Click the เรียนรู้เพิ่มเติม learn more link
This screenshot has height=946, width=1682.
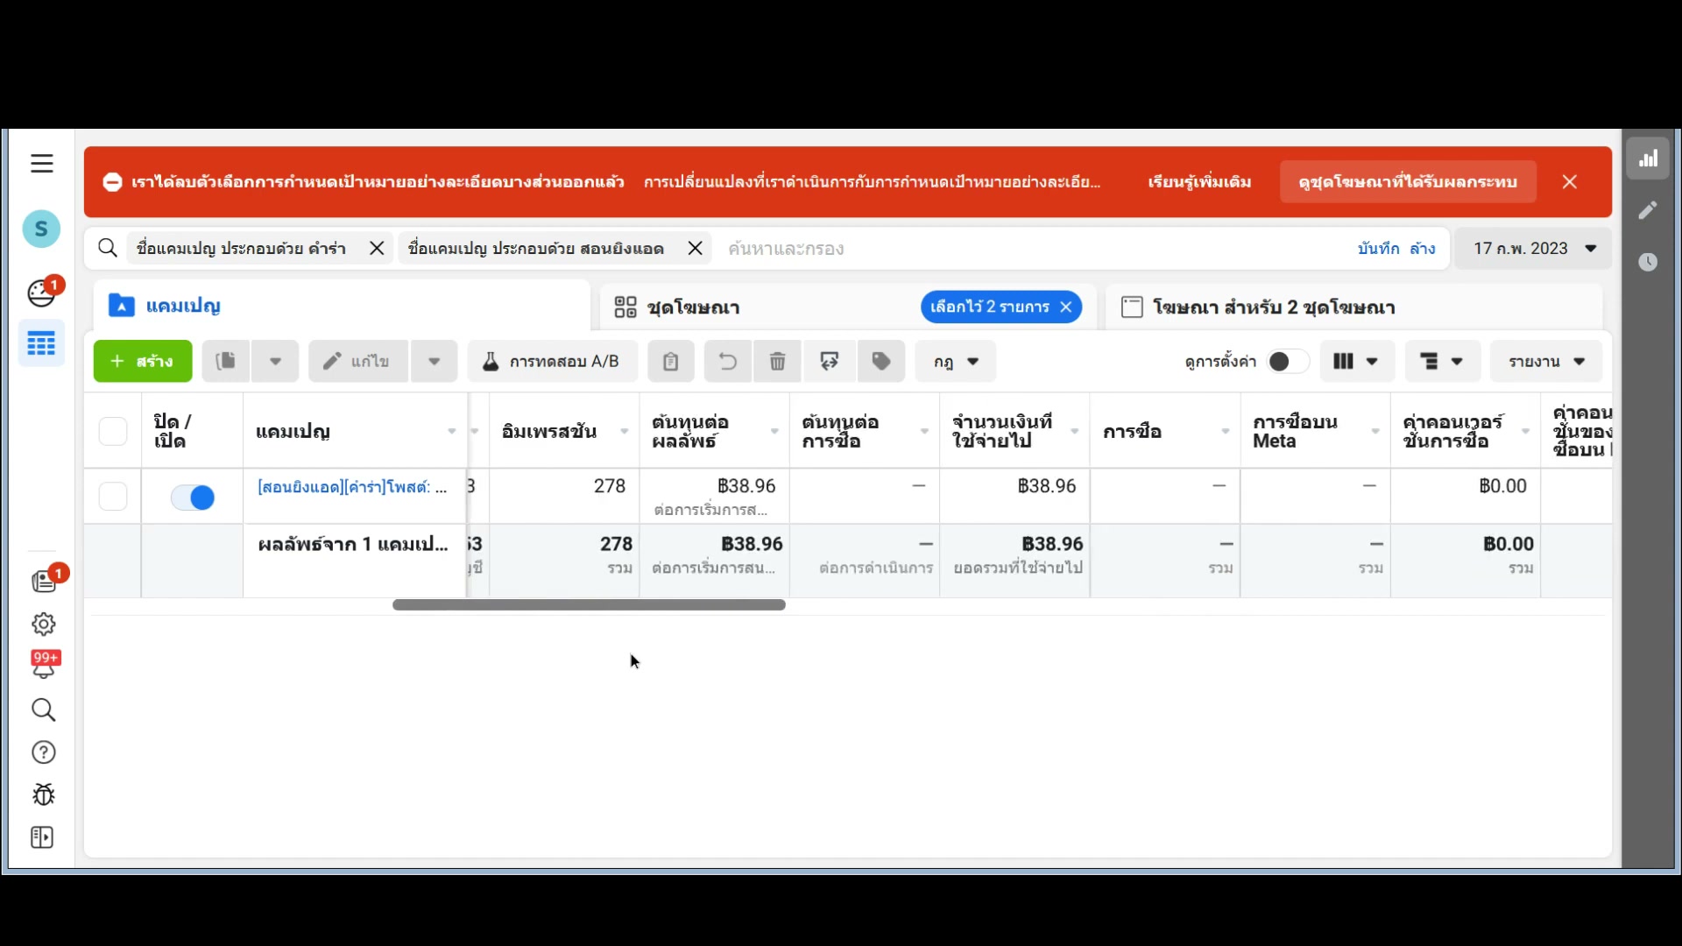tap(1199, 182)
